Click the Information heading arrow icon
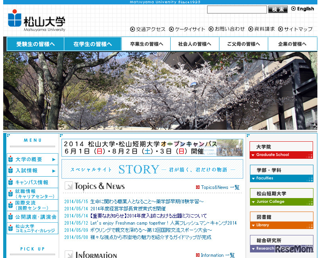The image size is (319, 258). tap(69, 254)
